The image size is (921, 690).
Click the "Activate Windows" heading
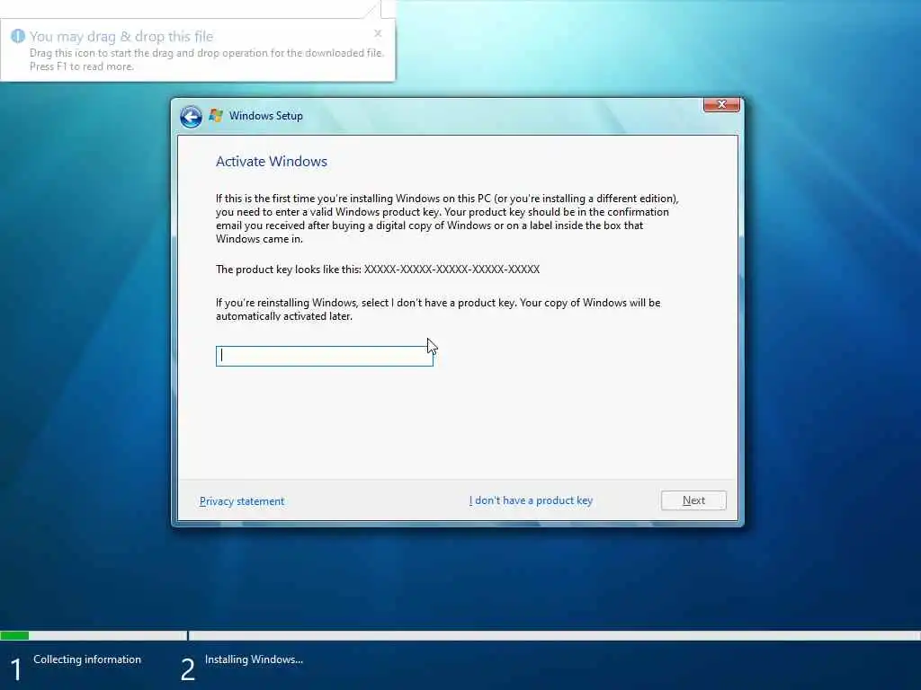pos(272,162)
